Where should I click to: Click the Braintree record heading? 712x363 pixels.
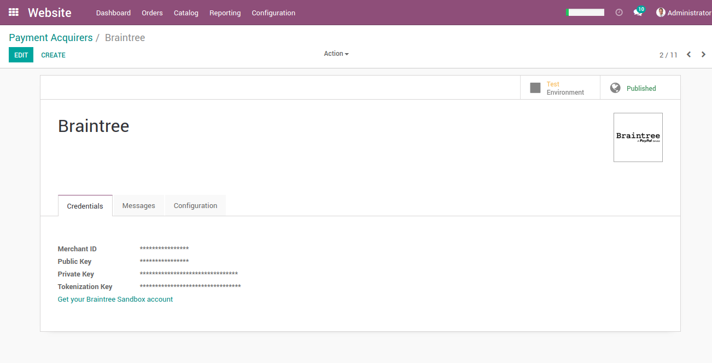click(x=94, y=126)
